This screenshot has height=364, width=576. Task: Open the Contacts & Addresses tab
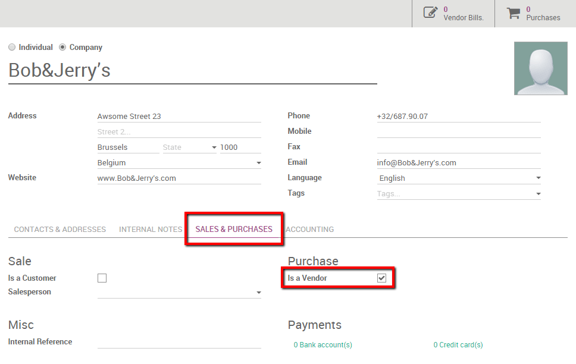(x=59, y=229)
